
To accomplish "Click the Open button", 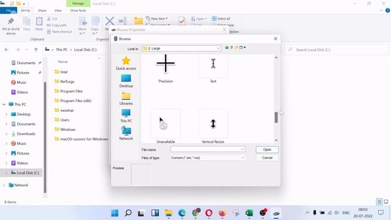I will point(267,150).
